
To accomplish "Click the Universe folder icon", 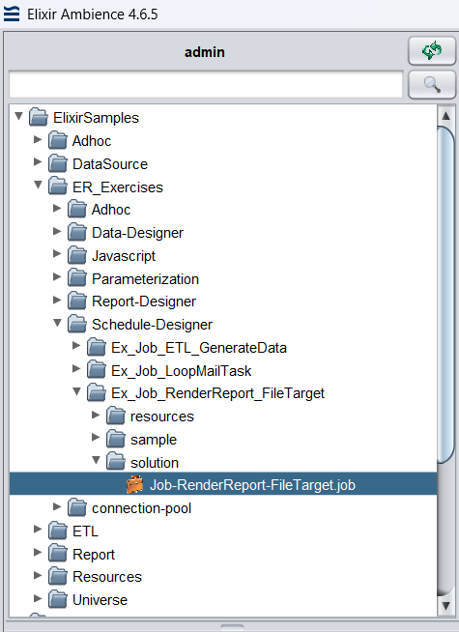I will point(58,599).
